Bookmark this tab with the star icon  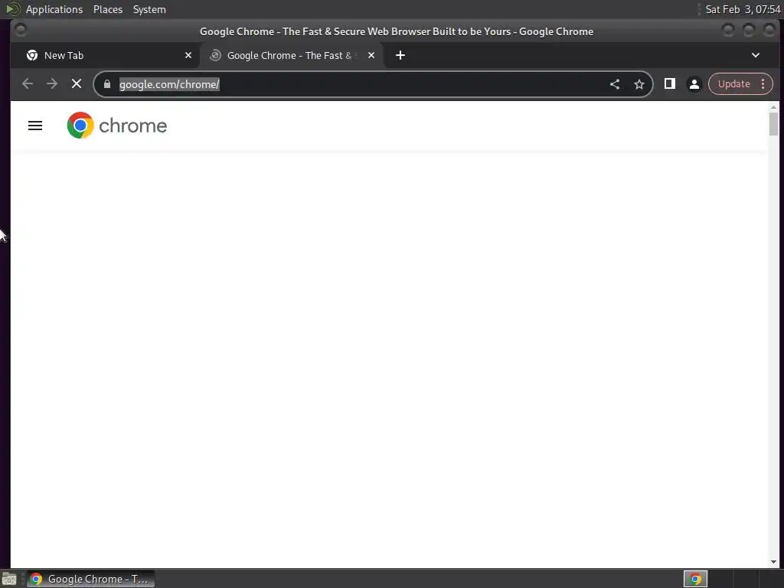[639, 84]
